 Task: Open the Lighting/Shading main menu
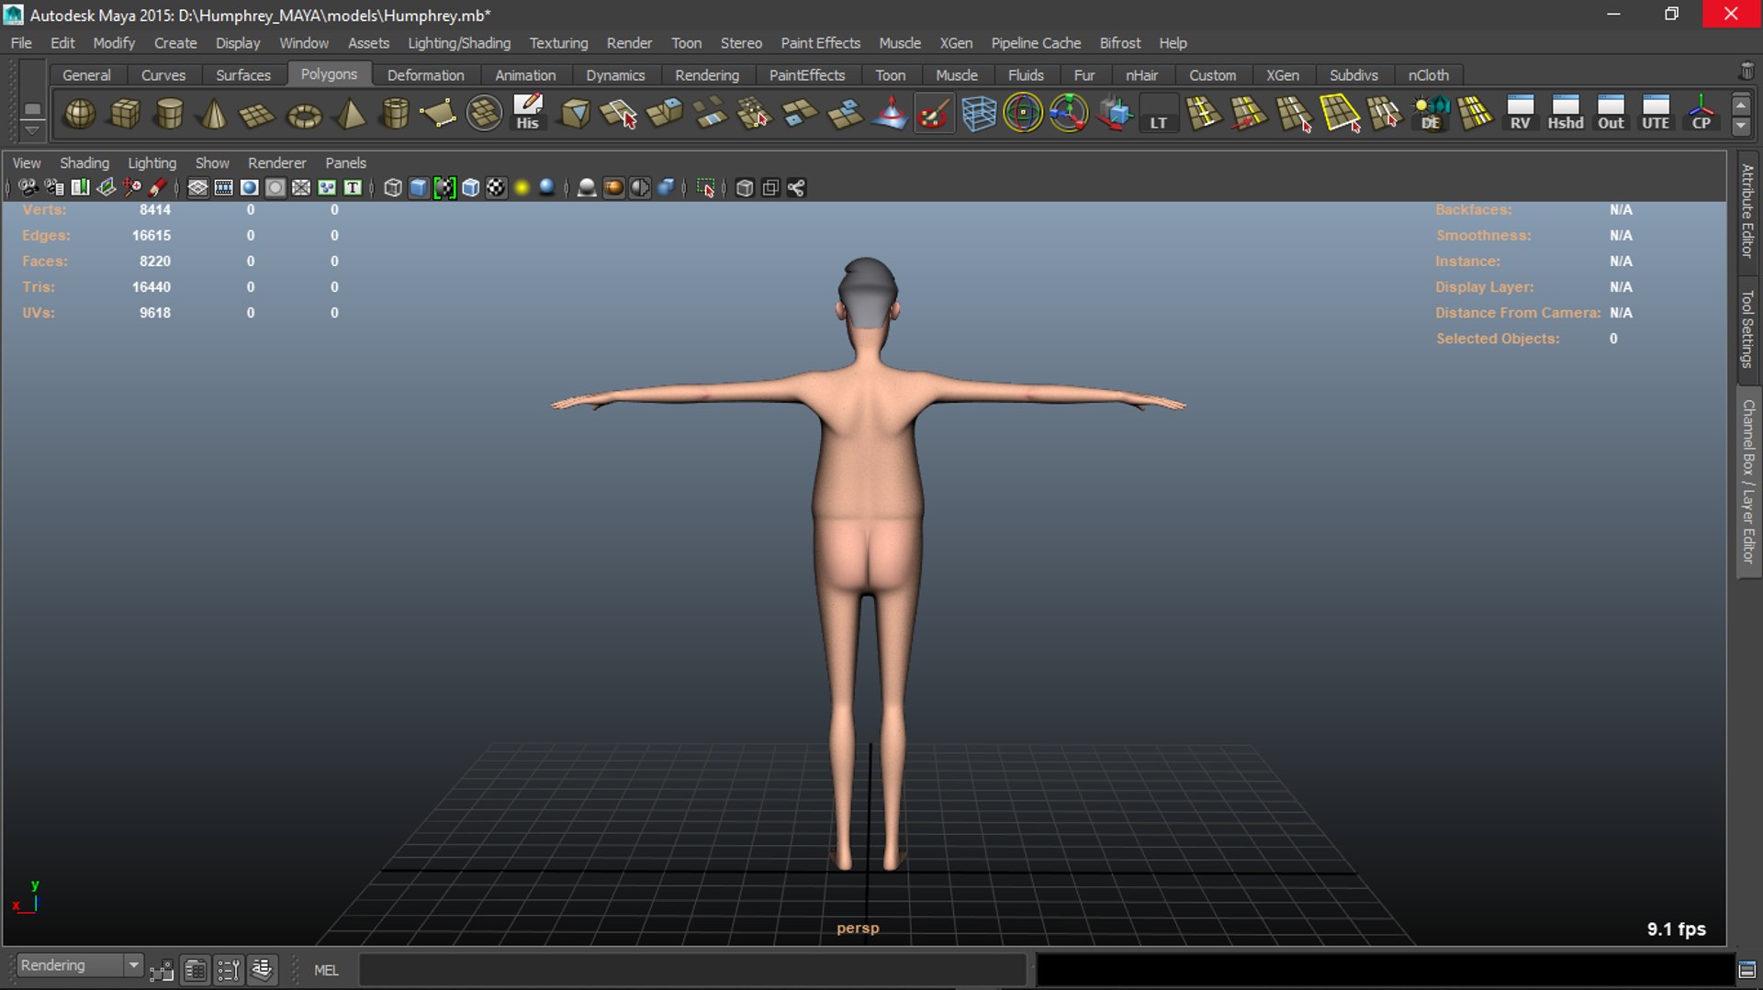459,43
